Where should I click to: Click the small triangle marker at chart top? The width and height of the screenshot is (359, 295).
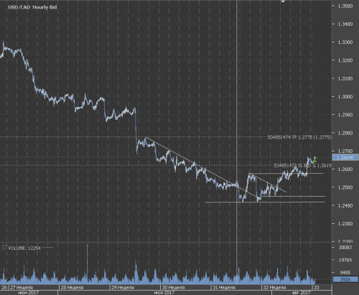point(283,1)
